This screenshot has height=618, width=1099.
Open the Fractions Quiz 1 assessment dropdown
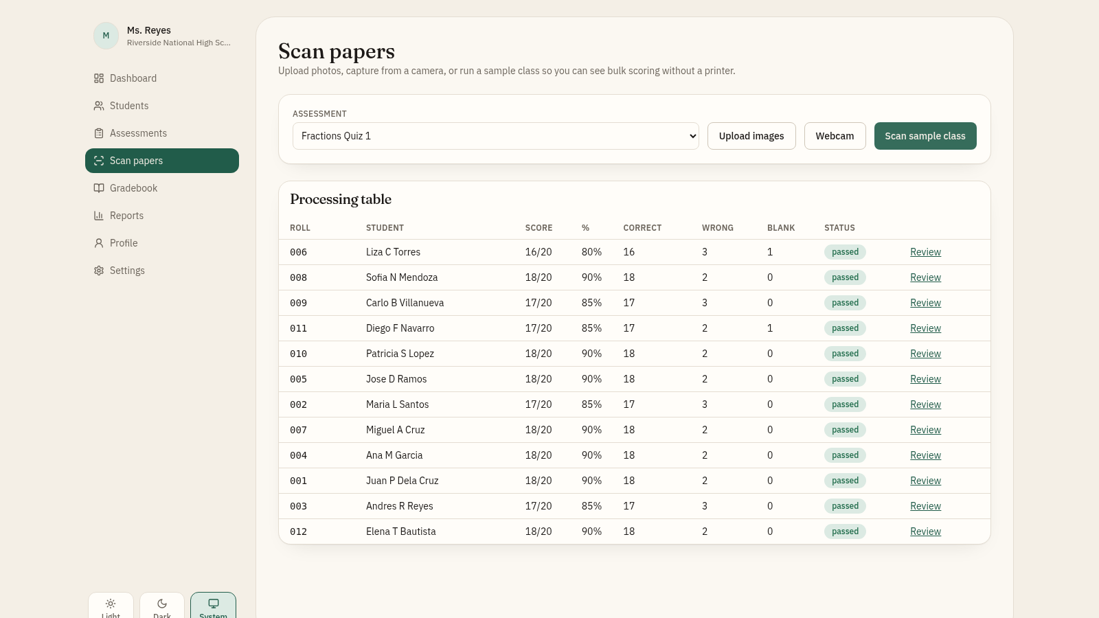point(495,136)
